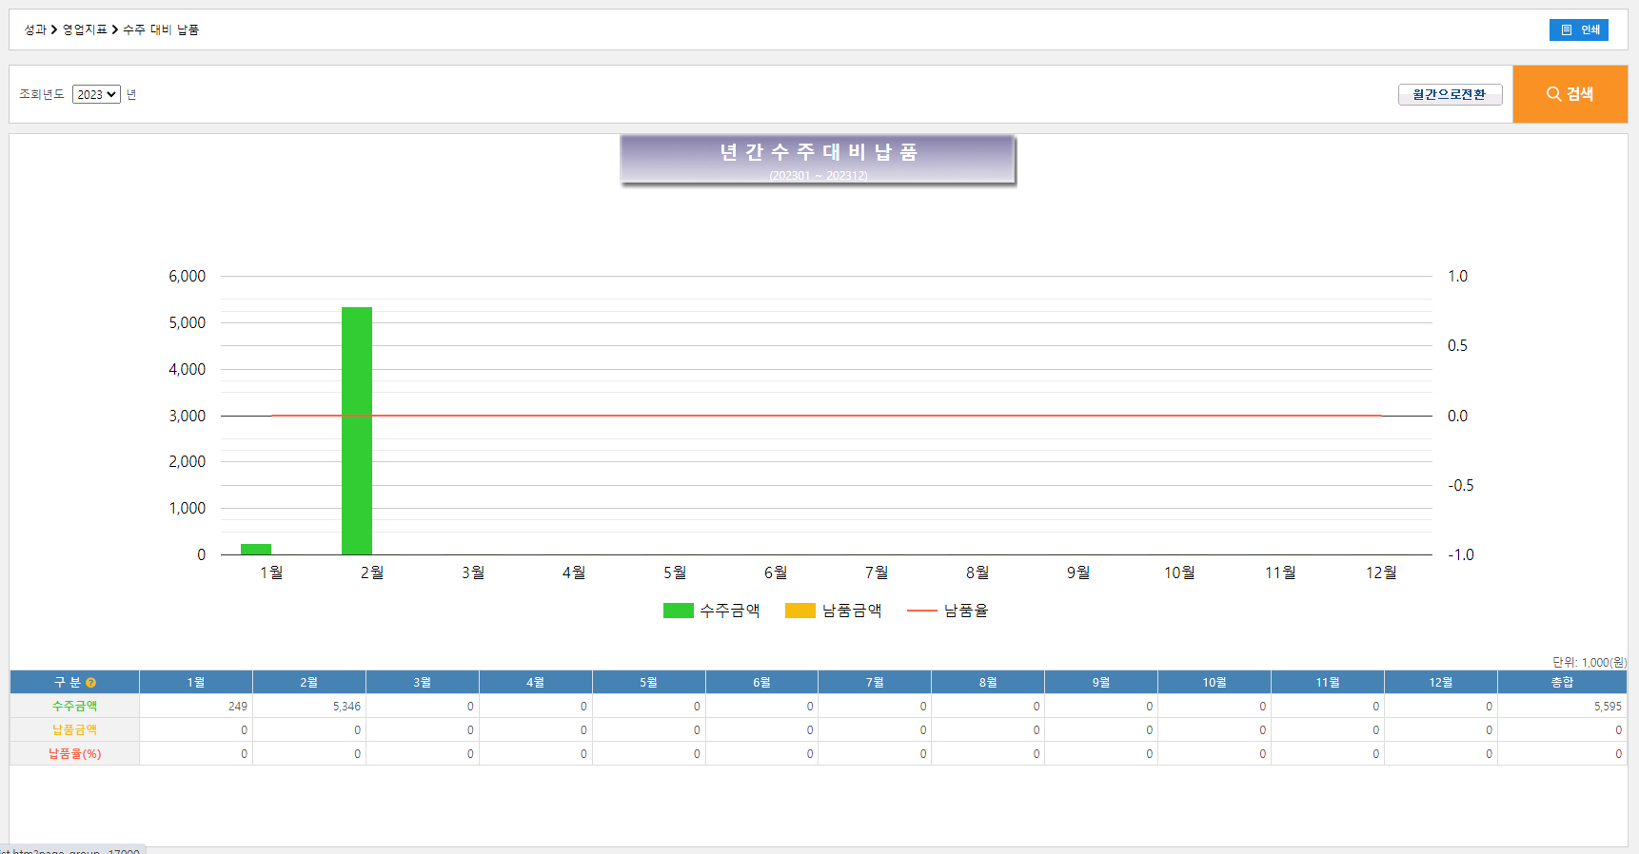Viewport: 1639px width, 854px height.
Task: Click the red 납품율 line legend marker
Action: [921, 611]
